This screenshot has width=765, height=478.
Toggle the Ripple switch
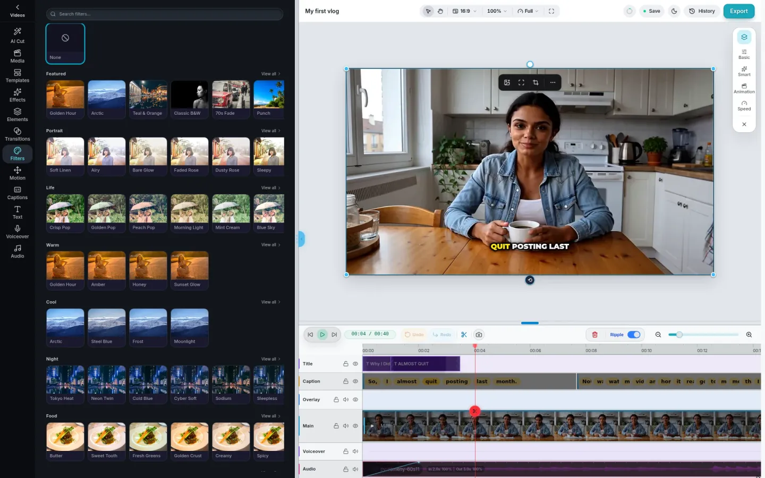634,335
